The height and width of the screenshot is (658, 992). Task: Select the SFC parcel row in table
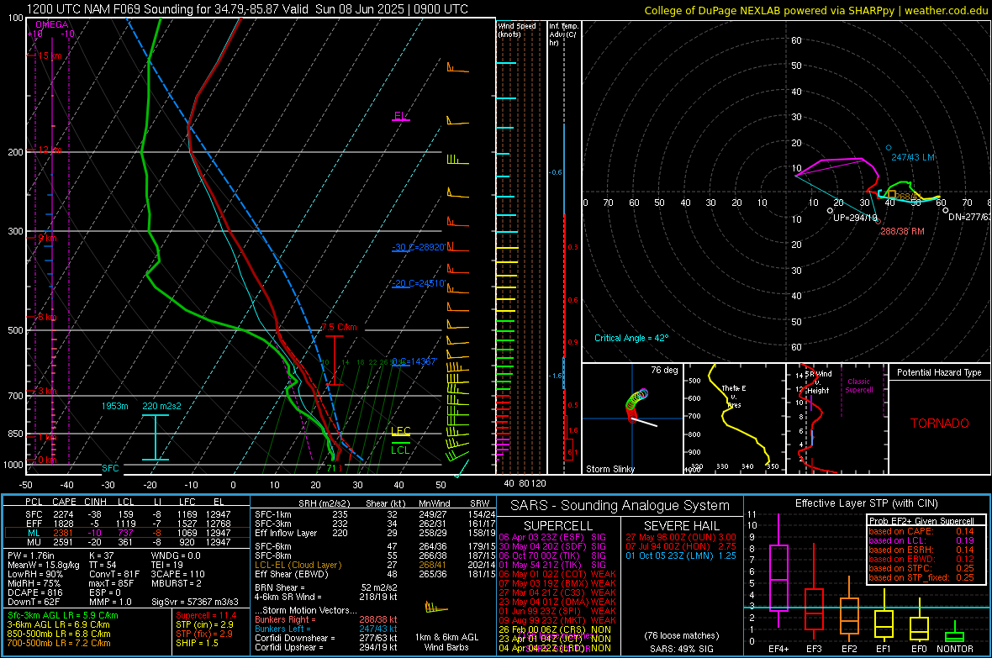coord(126,514)
